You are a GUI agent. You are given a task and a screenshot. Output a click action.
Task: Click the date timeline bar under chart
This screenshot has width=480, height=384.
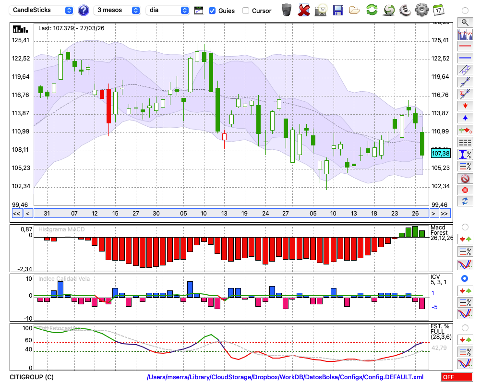230,214
